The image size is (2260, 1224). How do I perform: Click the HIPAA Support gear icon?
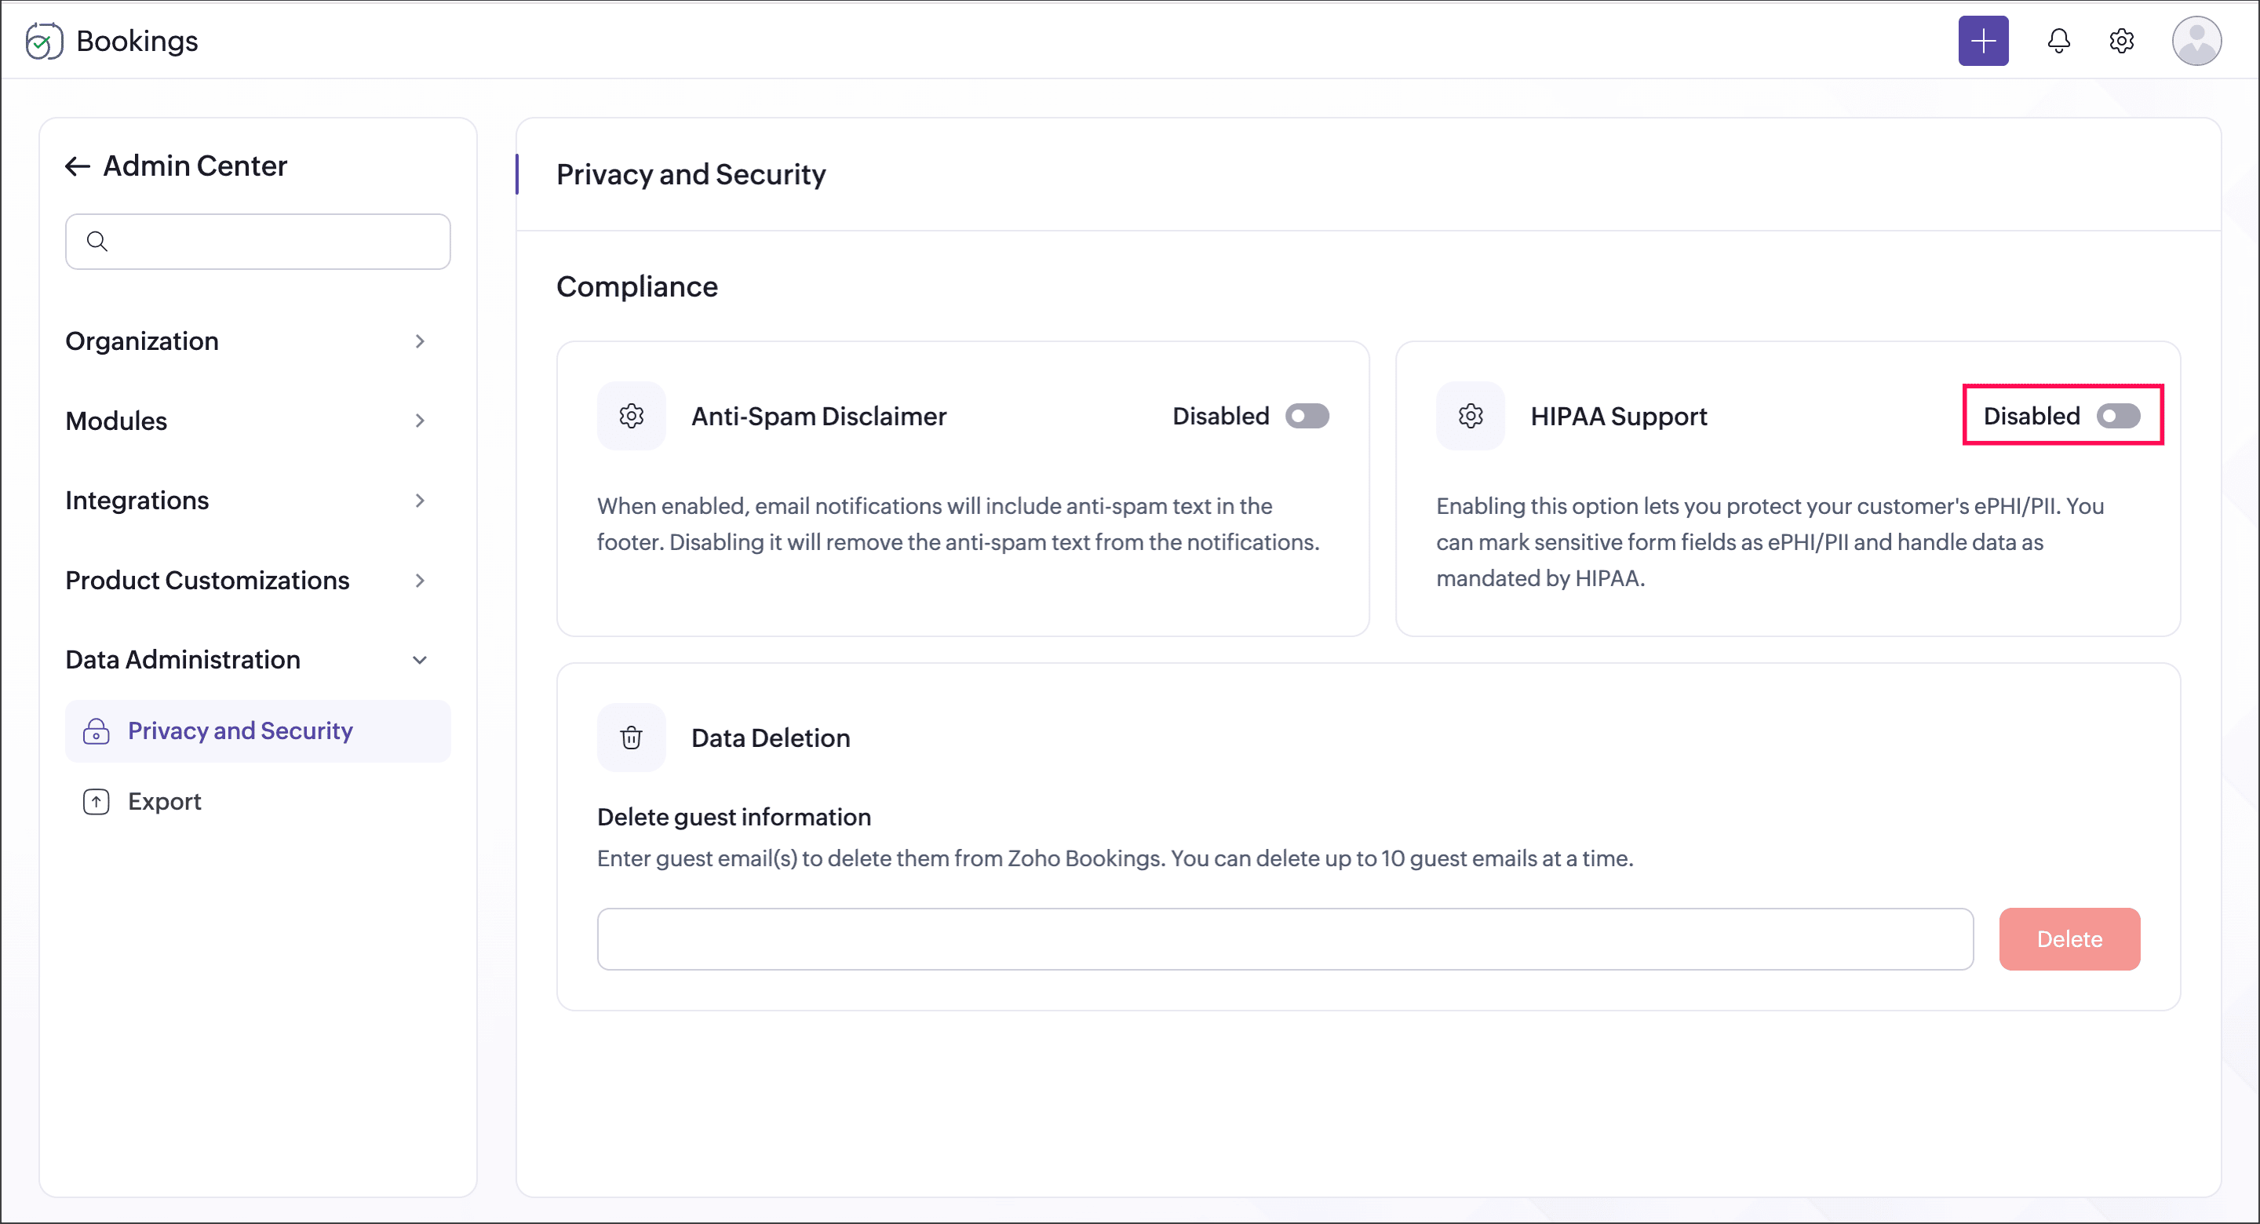pyautogui.click(x=1470, y=416)
